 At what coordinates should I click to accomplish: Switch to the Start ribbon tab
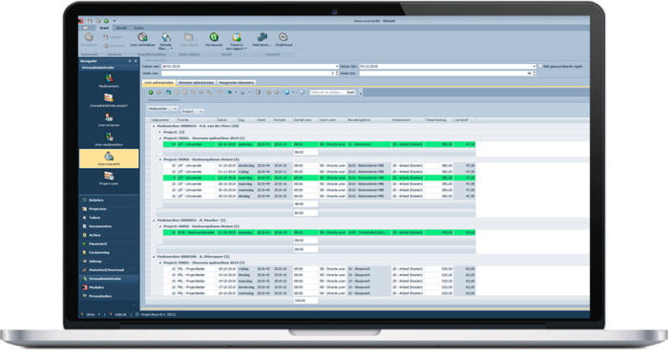[x=104, y=28]
